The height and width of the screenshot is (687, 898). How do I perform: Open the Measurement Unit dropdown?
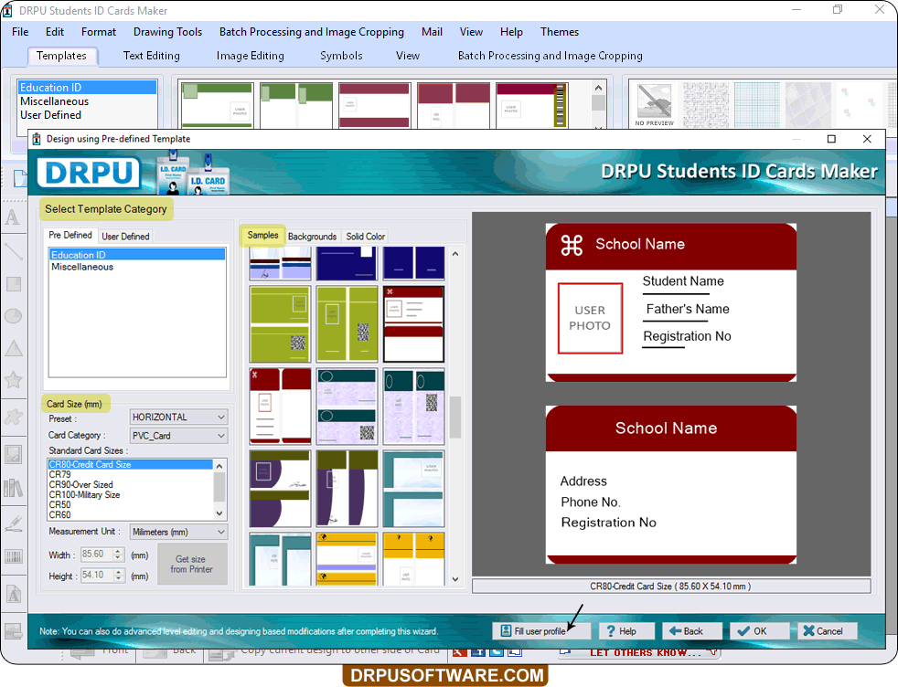(178, 532)
